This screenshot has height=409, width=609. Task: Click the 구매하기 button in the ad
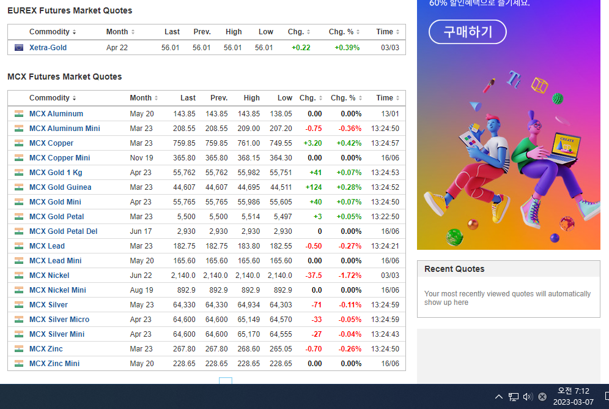point(468,32)
